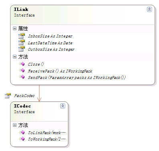The width and height of the screenshot is (159, 151).
Task: Select the InboxSize As Integer member
Action: click(50, 36)
